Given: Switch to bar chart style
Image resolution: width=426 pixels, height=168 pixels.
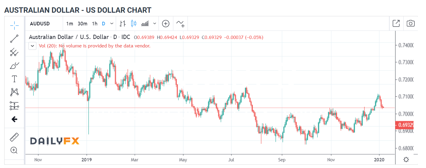Looking at the screenshot, I should pyautogui.click(x=123, y=23).
